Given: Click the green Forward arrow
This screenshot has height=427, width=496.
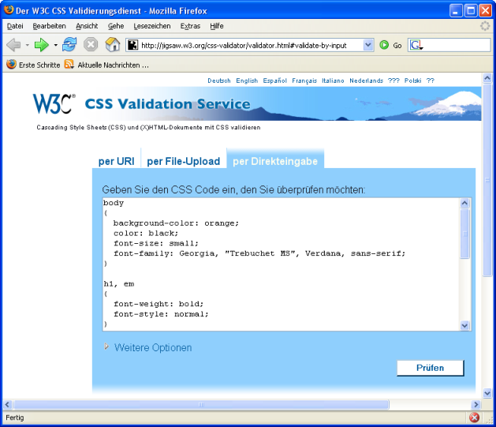Looking at the screenshot, I should [x=41, y=45].
